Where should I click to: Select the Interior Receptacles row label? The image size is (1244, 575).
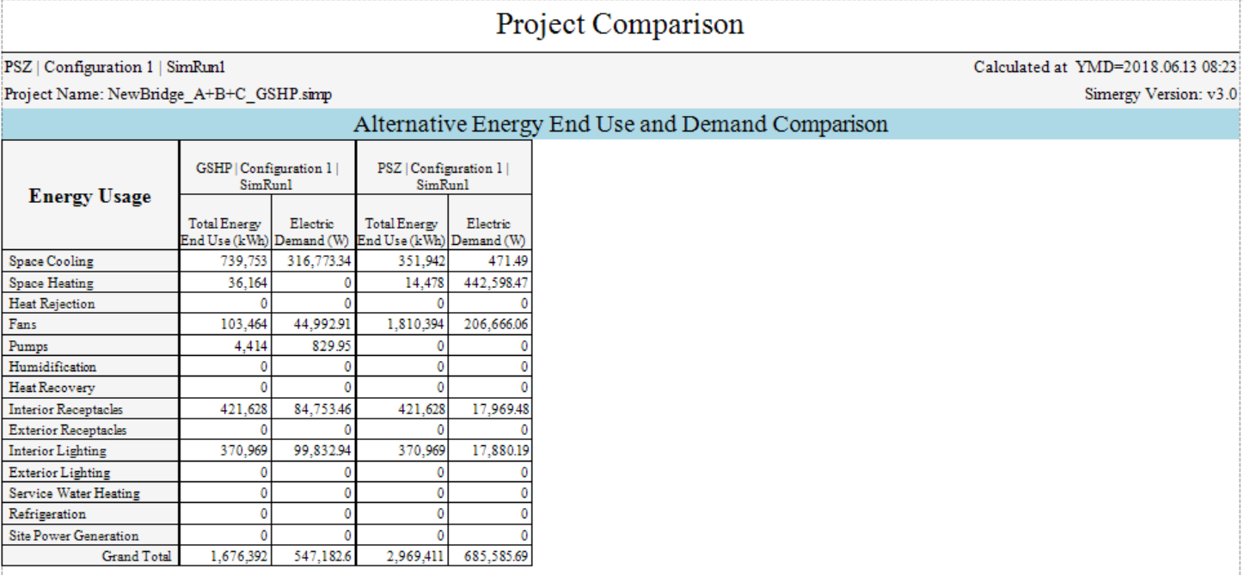(x=65, y=409)
